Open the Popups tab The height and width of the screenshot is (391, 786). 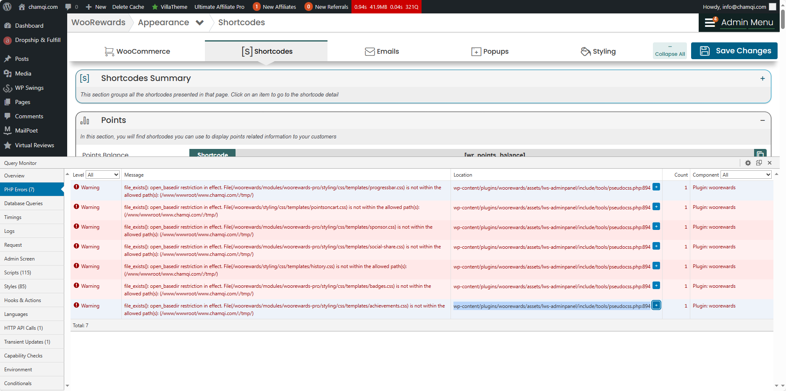490,51
